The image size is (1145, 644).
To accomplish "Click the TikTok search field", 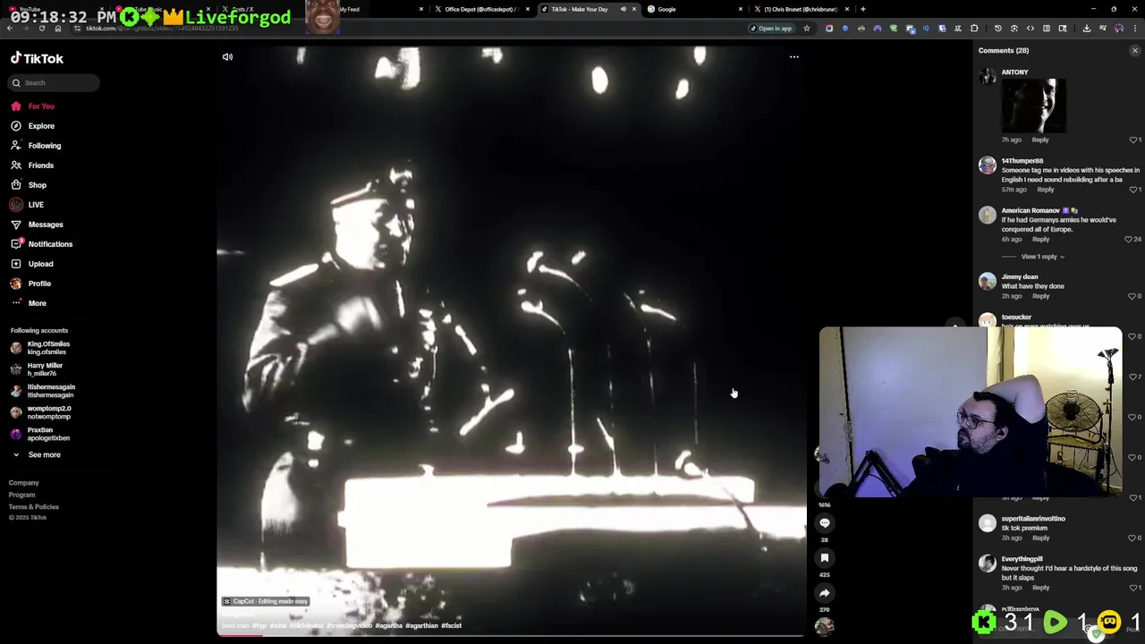I will tap(54, 82).
